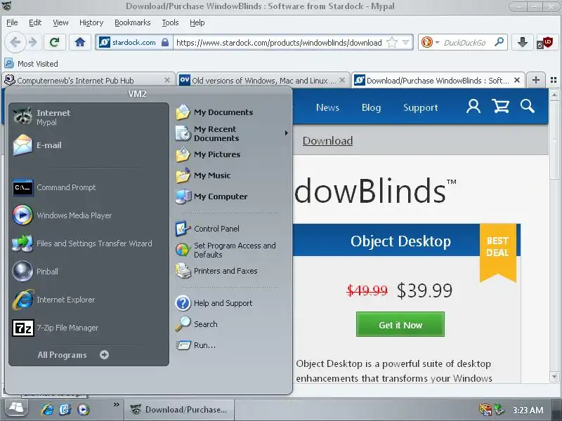Click the stardock.com site identity button

133,42
